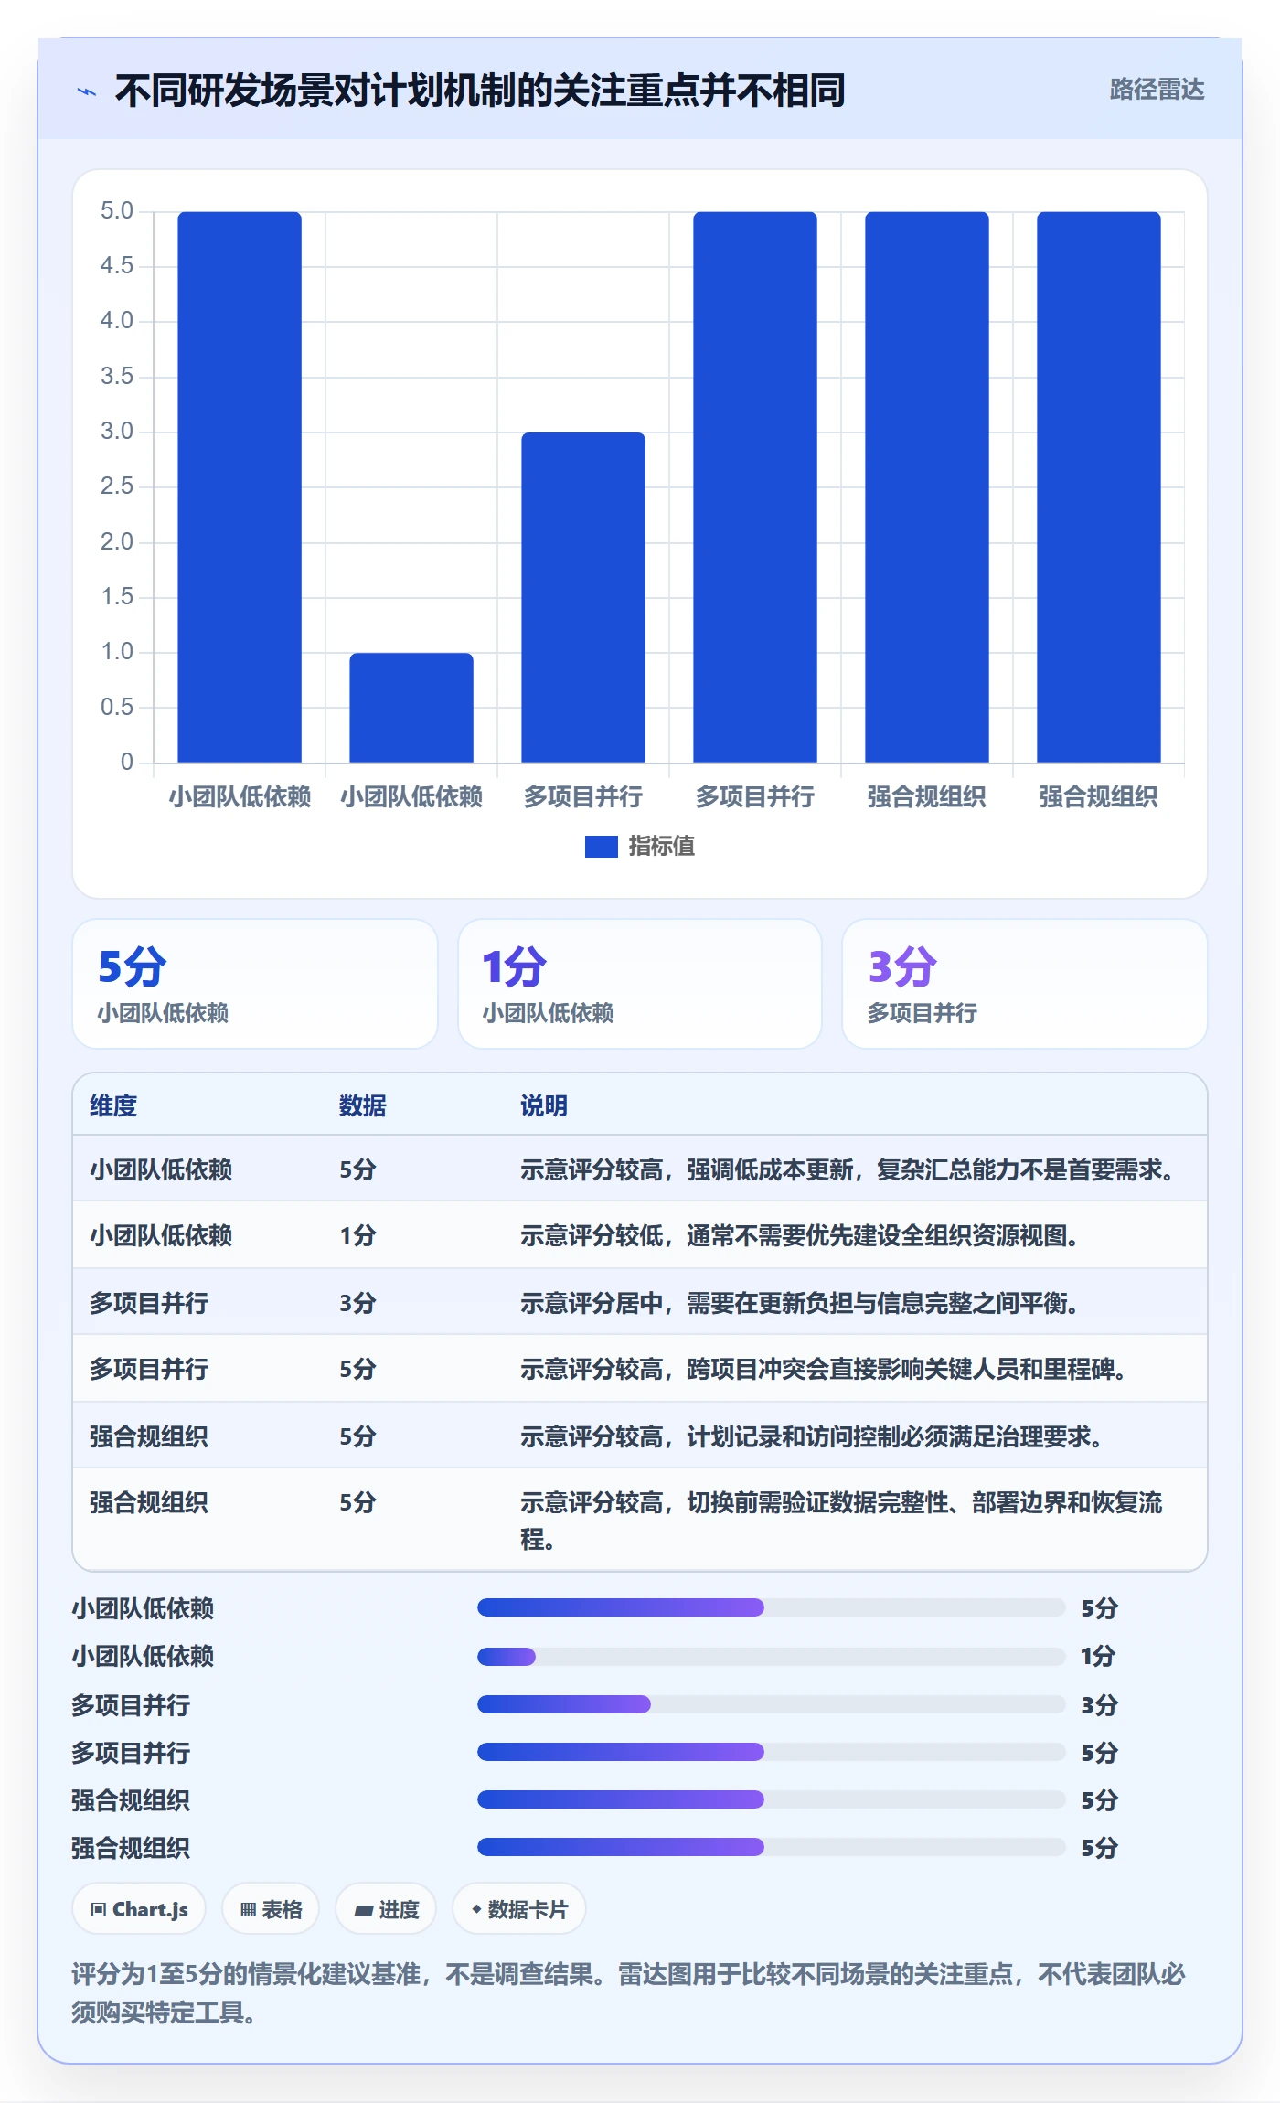The width and height of the screenshot is (1280, 2103).
Task: Select the row about 复杂汇总能力不是首要需求
Action: click(640, 1169)
